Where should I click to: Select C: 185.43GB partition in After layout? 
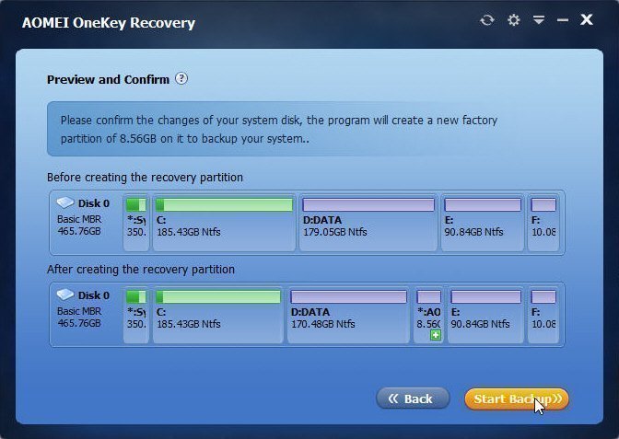[218, 315]
